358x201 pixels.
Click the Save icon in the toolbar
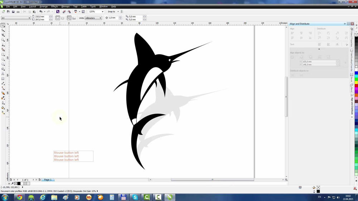(13, 12)
